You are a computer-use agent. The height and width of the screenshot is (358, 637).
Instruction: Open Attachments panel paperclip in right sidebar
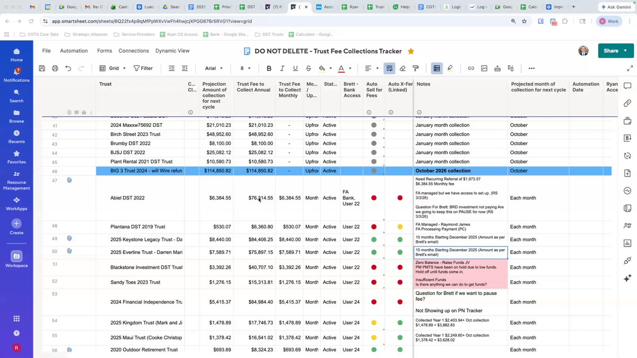click(627, 103)
